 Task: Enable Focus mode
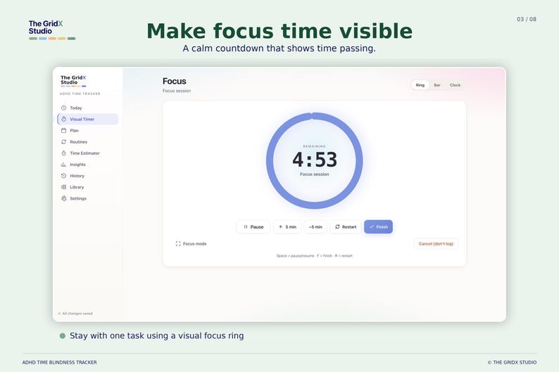[x=191, y=244]
